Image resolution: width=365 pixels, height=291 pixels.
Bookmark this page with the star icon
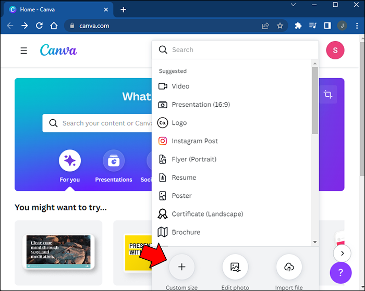coord(280,26)
